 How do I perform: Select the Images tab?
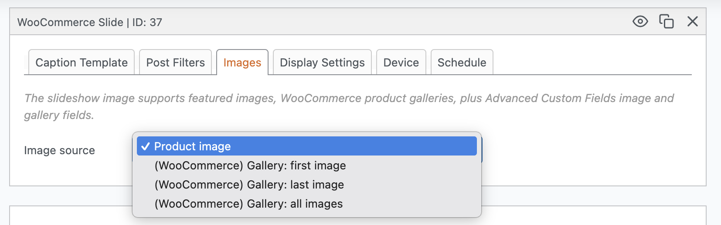click(x=242, y=63)
